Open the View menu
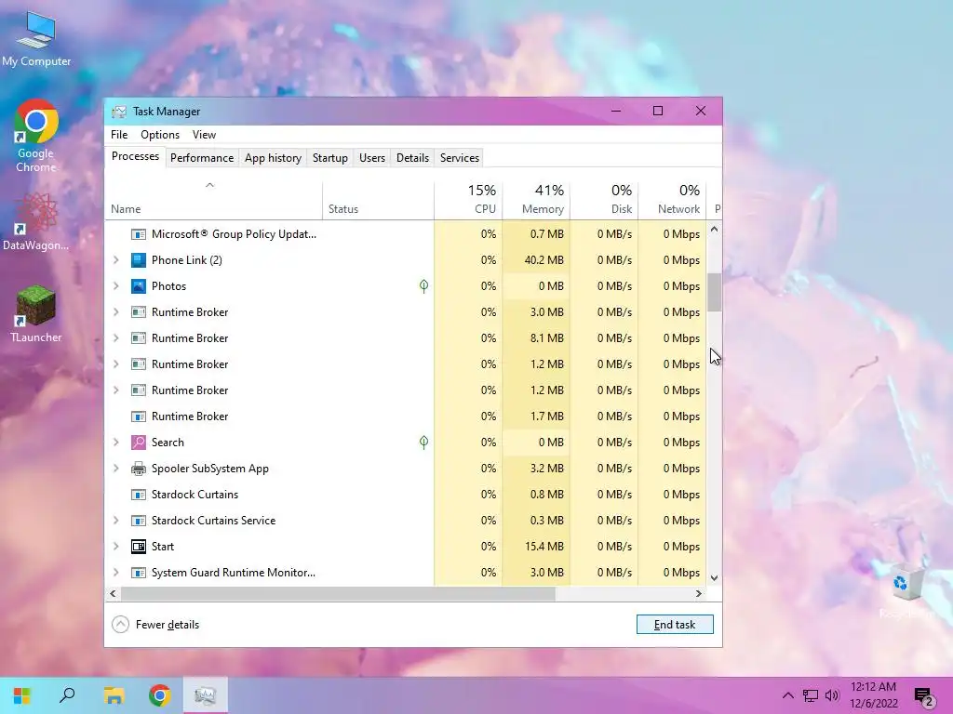 click(x=204, y=135)
